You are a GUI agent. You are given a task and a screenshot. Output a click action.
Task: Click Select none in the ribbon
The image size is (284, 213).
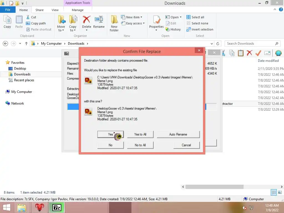point(197,23)
